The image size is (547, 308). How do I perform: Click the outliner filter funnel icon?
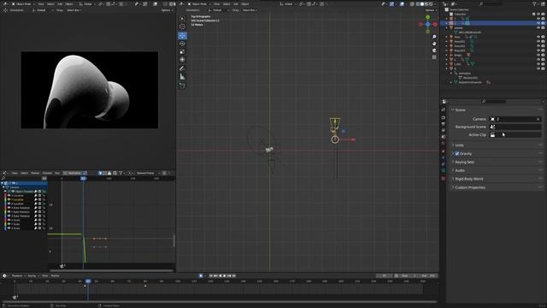click(x=535, y=3)
